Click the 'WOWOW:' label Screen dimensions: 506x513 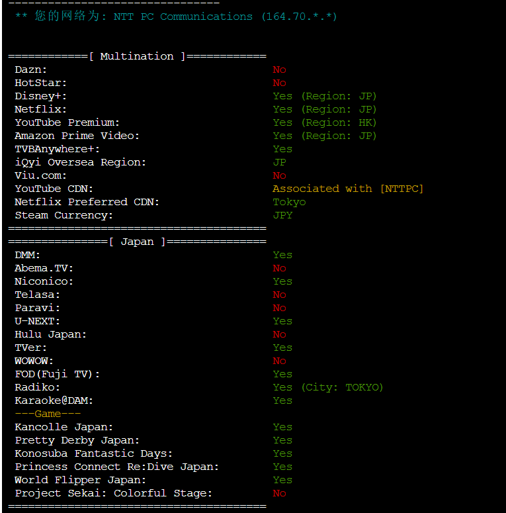34,361
